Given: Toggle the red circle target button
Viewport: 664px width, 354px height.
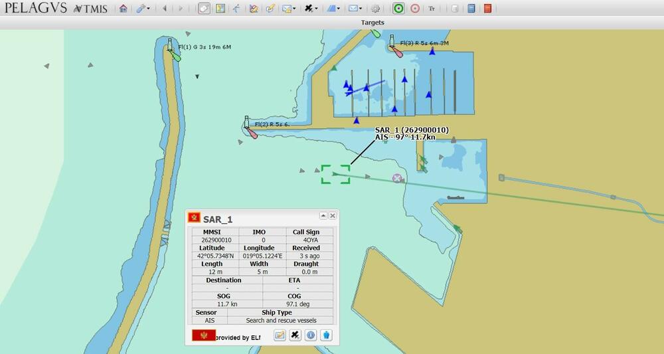Looking at the screenshot, I should coord(415,9).
